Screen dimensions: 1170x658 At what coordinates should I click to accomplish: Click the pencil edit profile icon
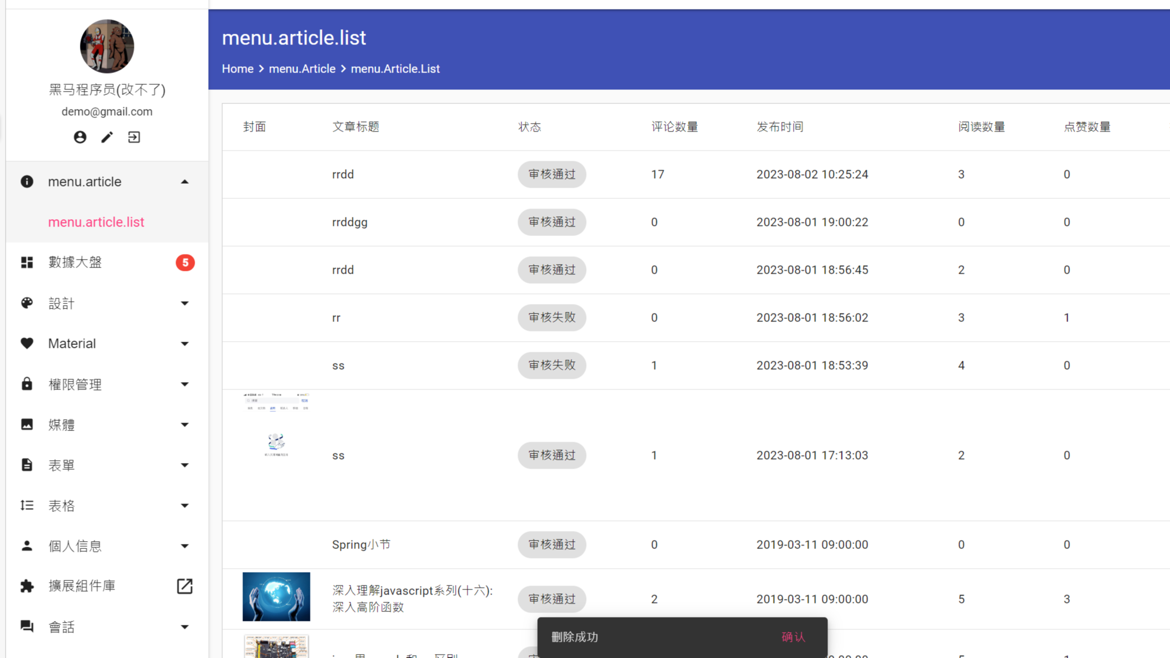click(107, 137)
